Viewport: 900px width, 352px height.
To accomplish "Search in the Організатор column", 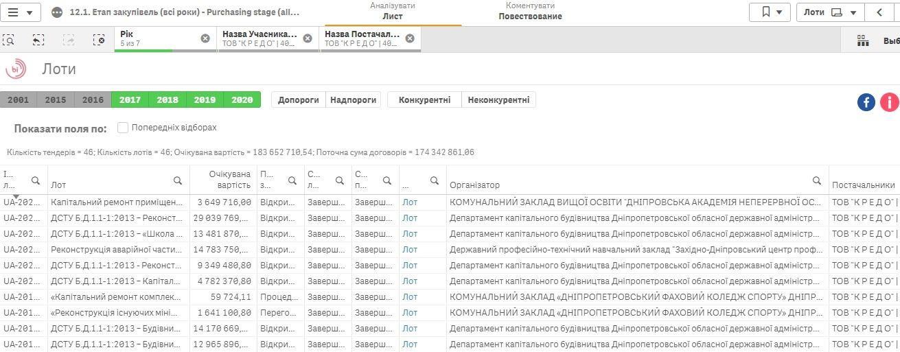I will click(817, 180).
